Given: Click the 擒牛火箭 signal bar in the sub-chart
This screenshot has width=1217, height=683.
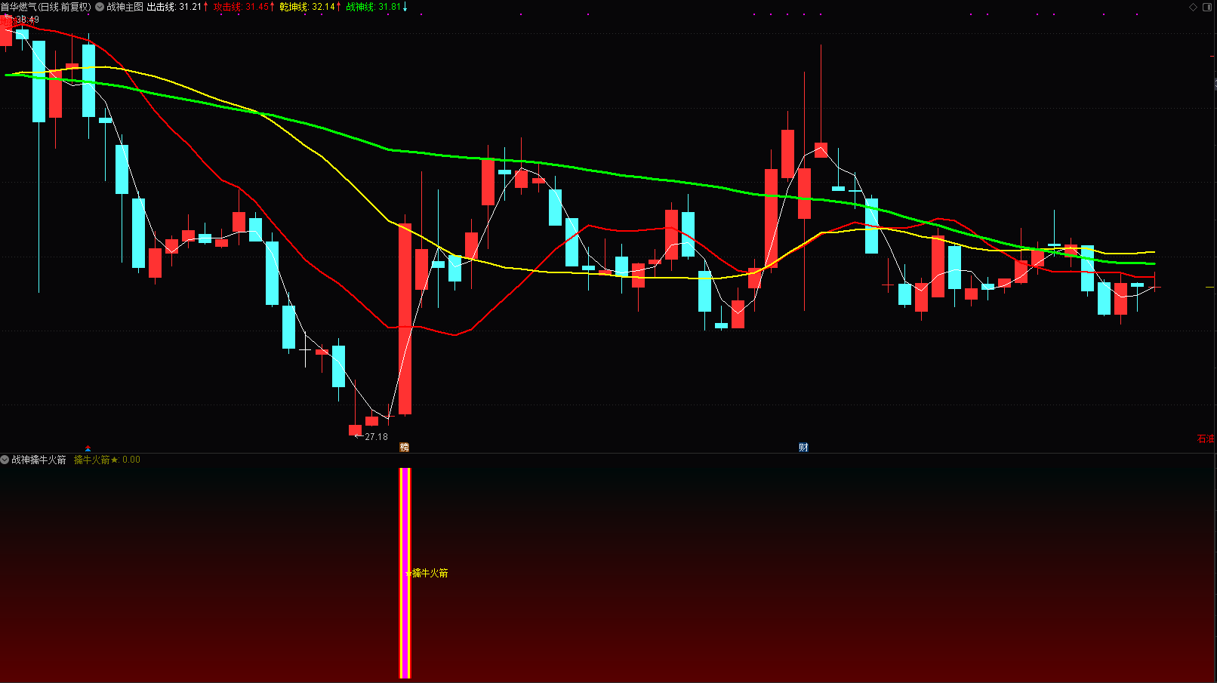Looking at the screenshot, I should [405, 573].
